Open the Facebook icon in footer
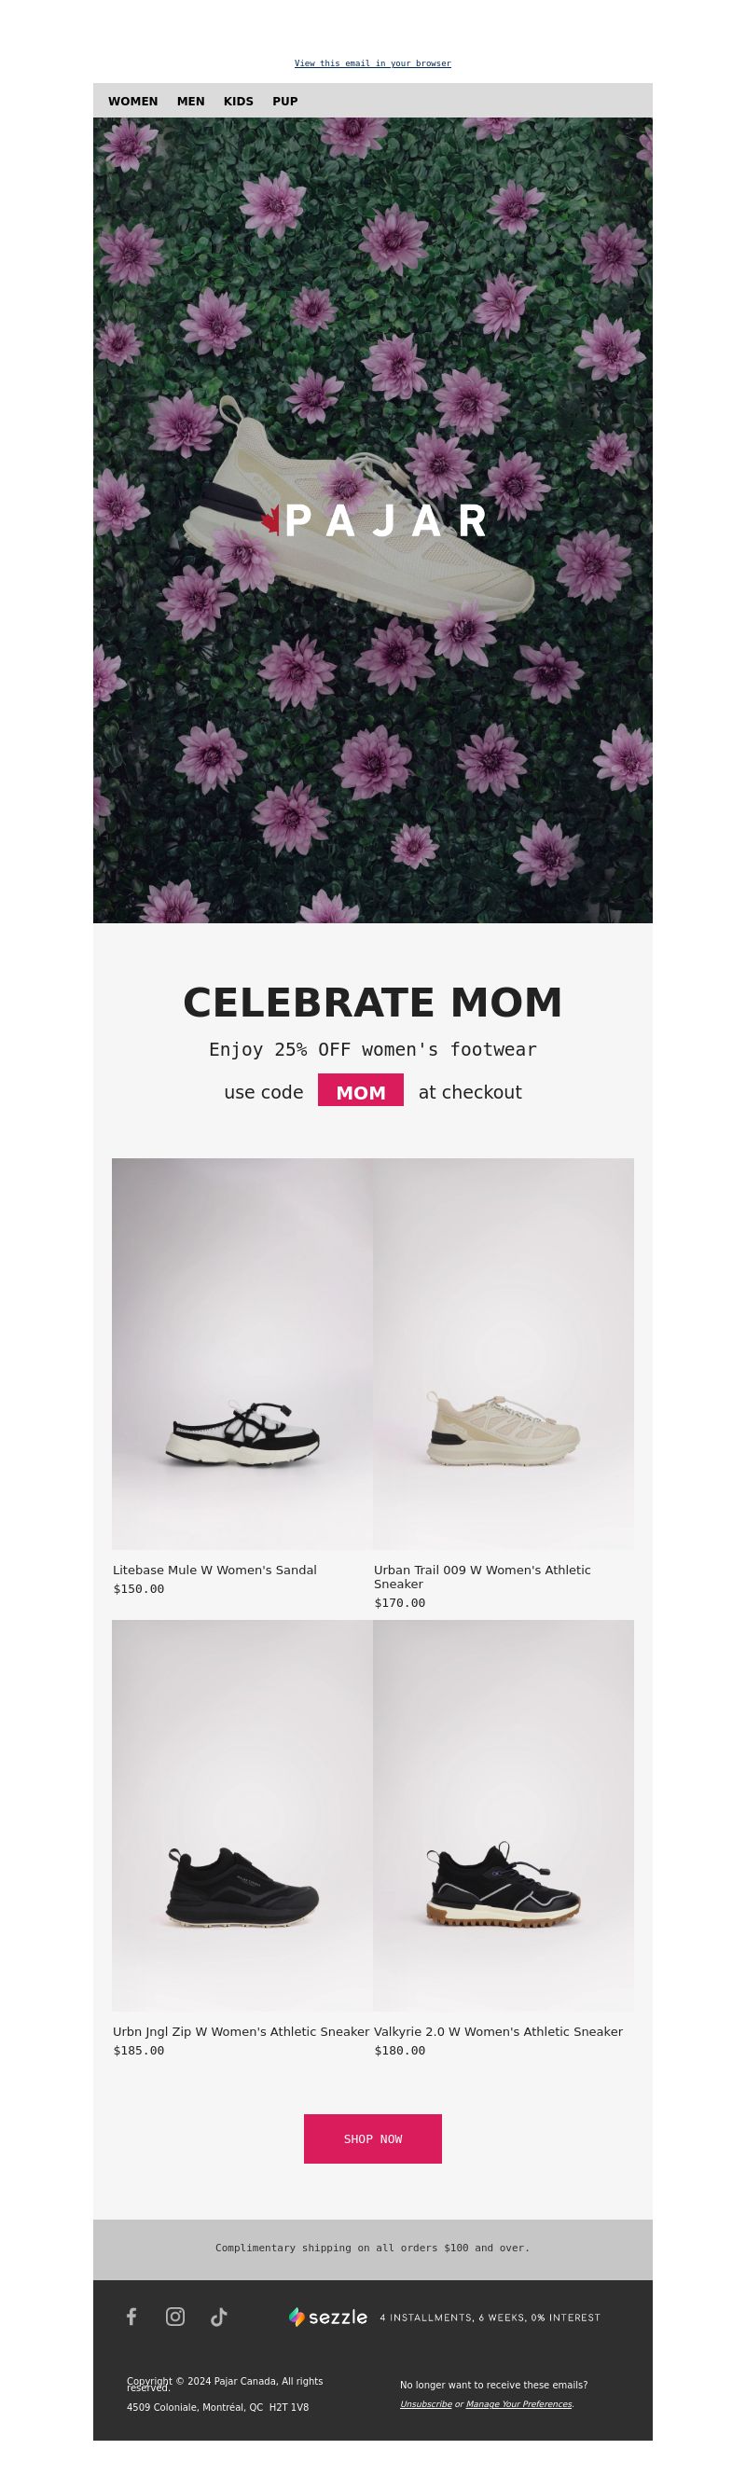Screen dimensions: 746x2477 point(131,2317)
